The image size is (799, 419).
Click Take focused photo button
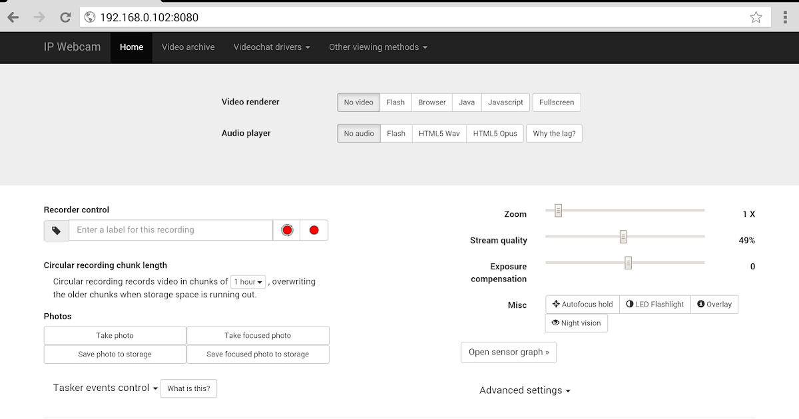click(x=258, y=336)
